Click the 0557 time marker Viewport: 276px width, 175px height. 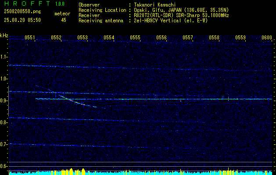tap(188, 38)
